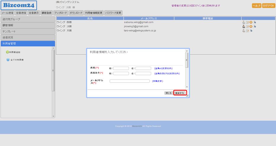This screenshot has height=146, width=276.
Task: Expand the 送付先グループ sidebar section
Action: pos(28,19)
